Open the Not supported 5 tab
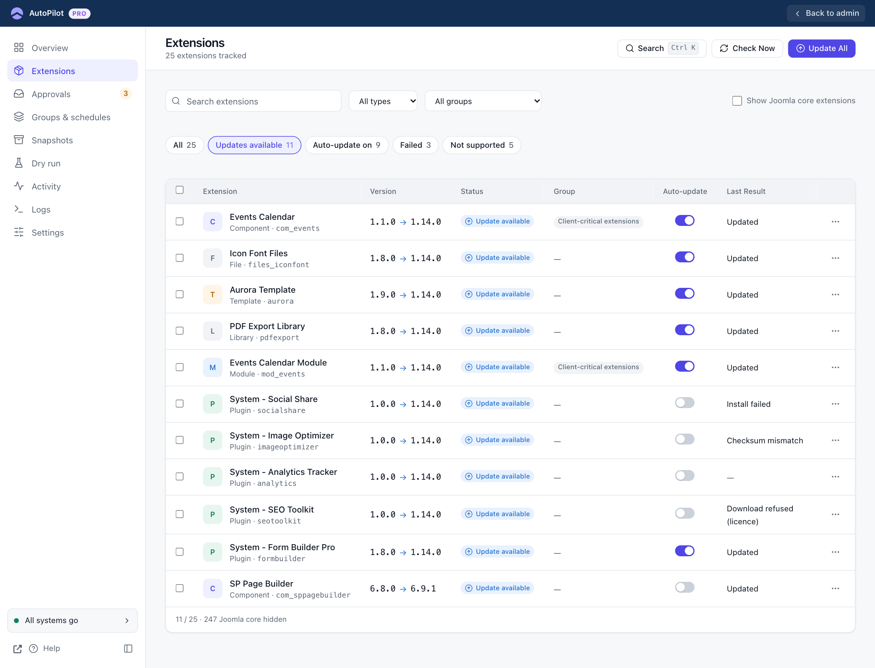 click(x=482, y=145)
